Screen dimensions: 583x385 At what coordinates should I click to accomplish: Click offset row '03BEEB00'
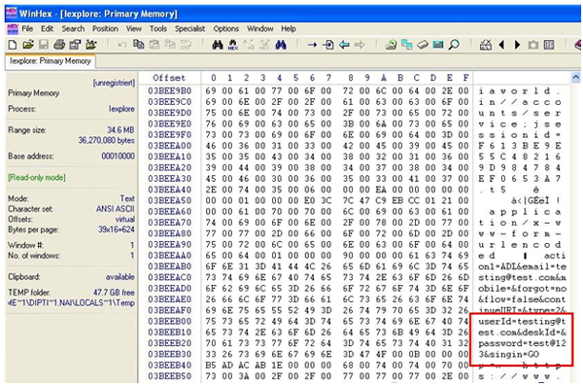point(169,322)
